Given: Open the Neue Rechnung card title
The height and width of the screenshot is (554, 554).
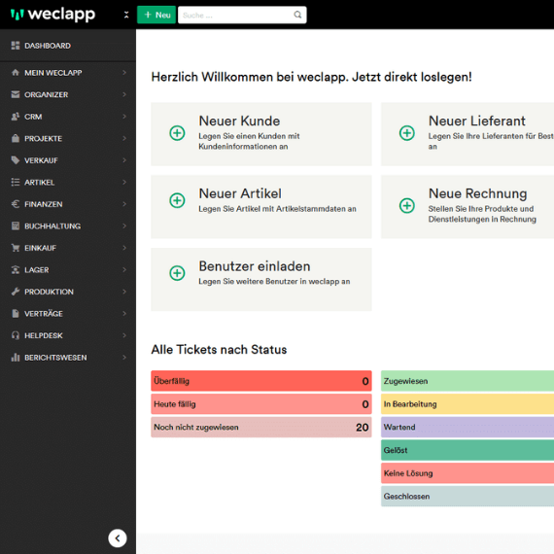Looking at the screenshot, I should click(x=477, y=193).
